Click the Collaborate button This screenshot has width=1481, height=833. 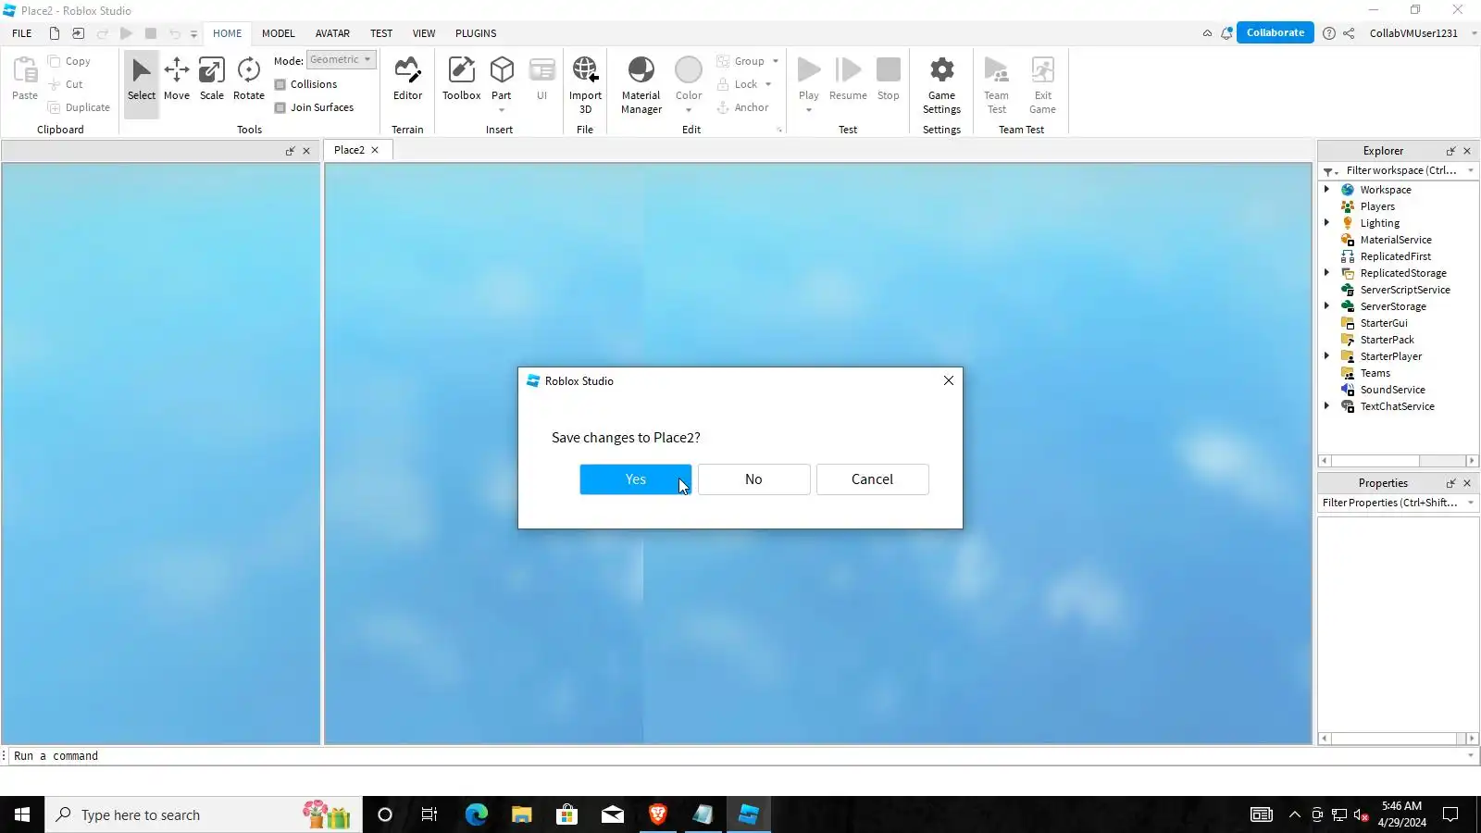1276,32
